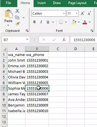97x127 pixels.
Task: Click the formula bar Enter checkmark
Action: coord(54,40)
